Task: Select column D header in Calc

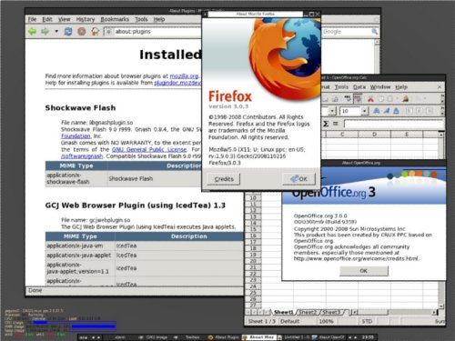Action: tap(374, 135)
